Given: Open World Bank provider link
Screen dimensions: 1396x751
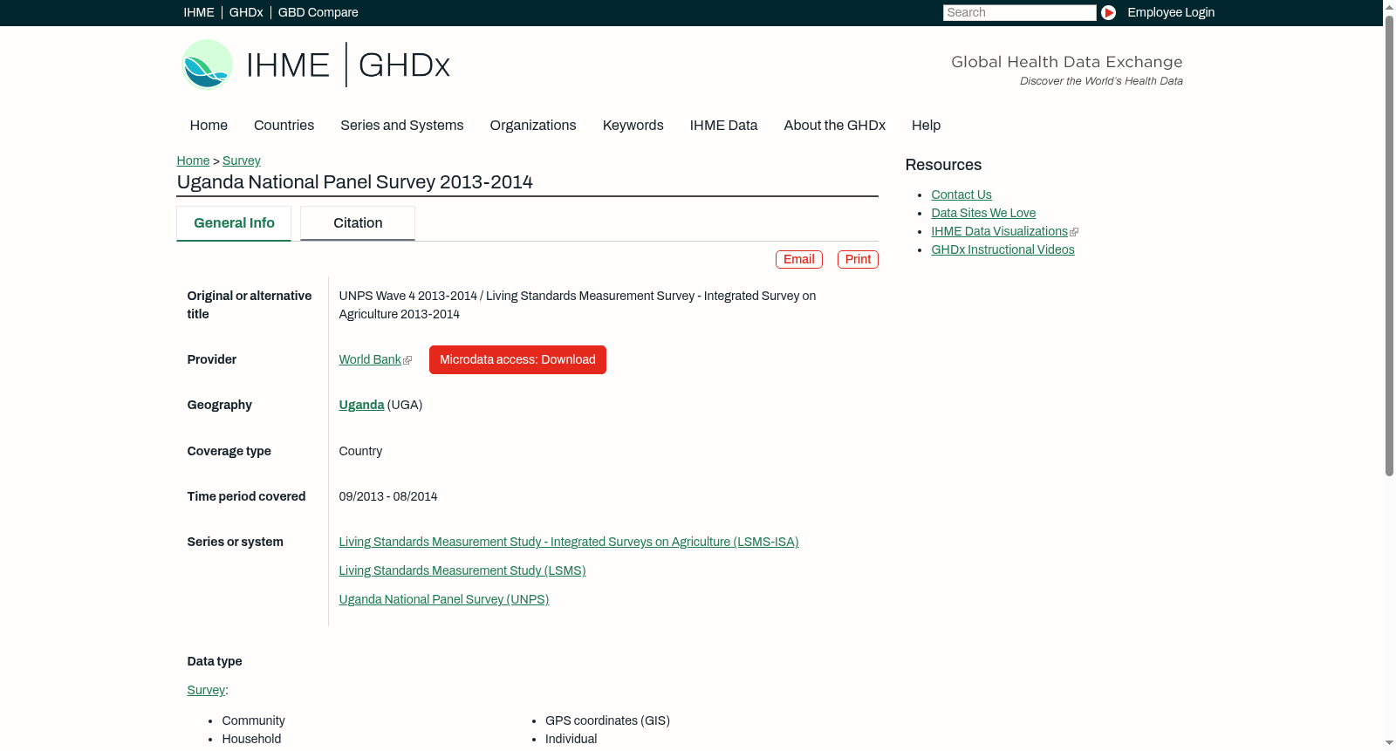Looking at the screenshot, I should tap(370, 359).
